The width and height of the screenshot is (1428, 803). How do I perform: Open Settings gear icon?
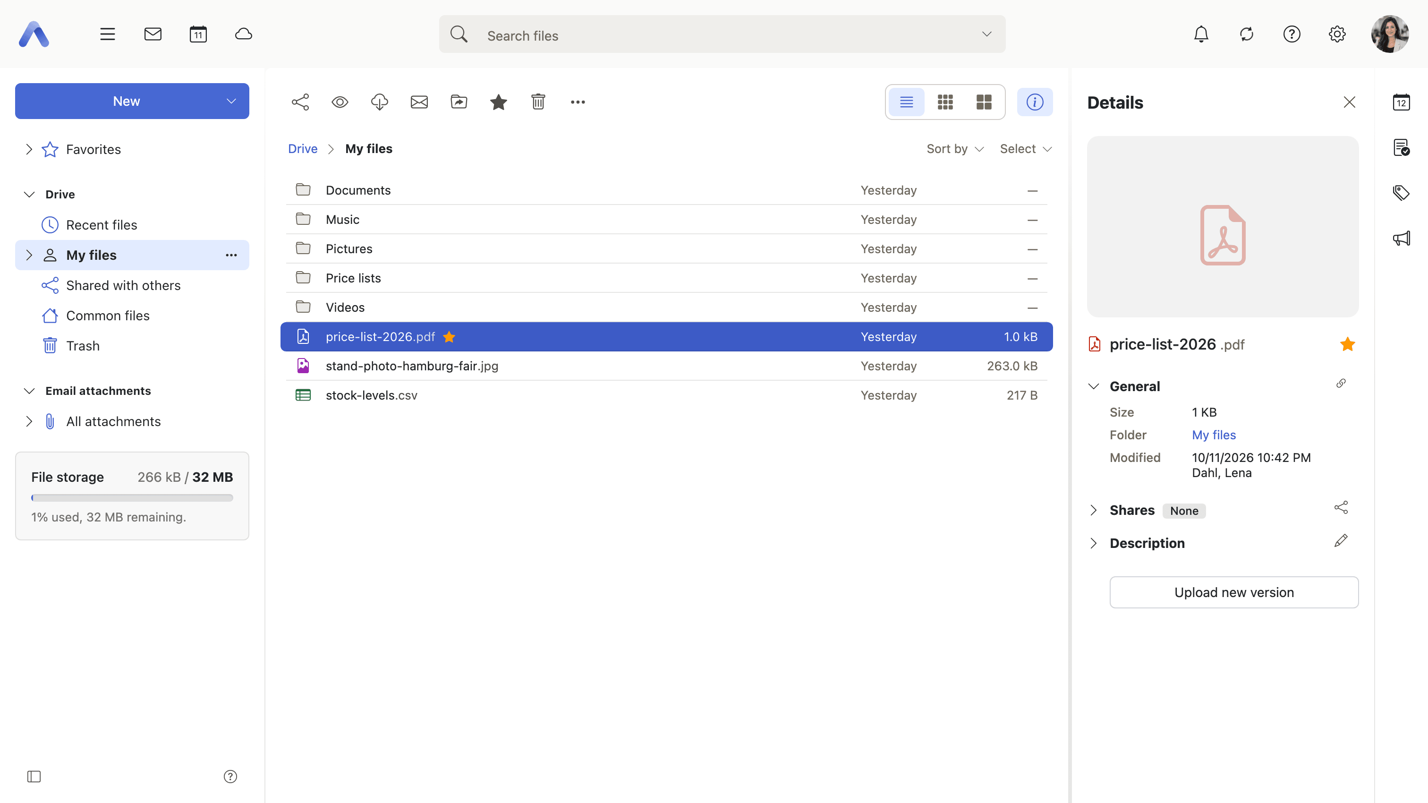[1337, 34]
